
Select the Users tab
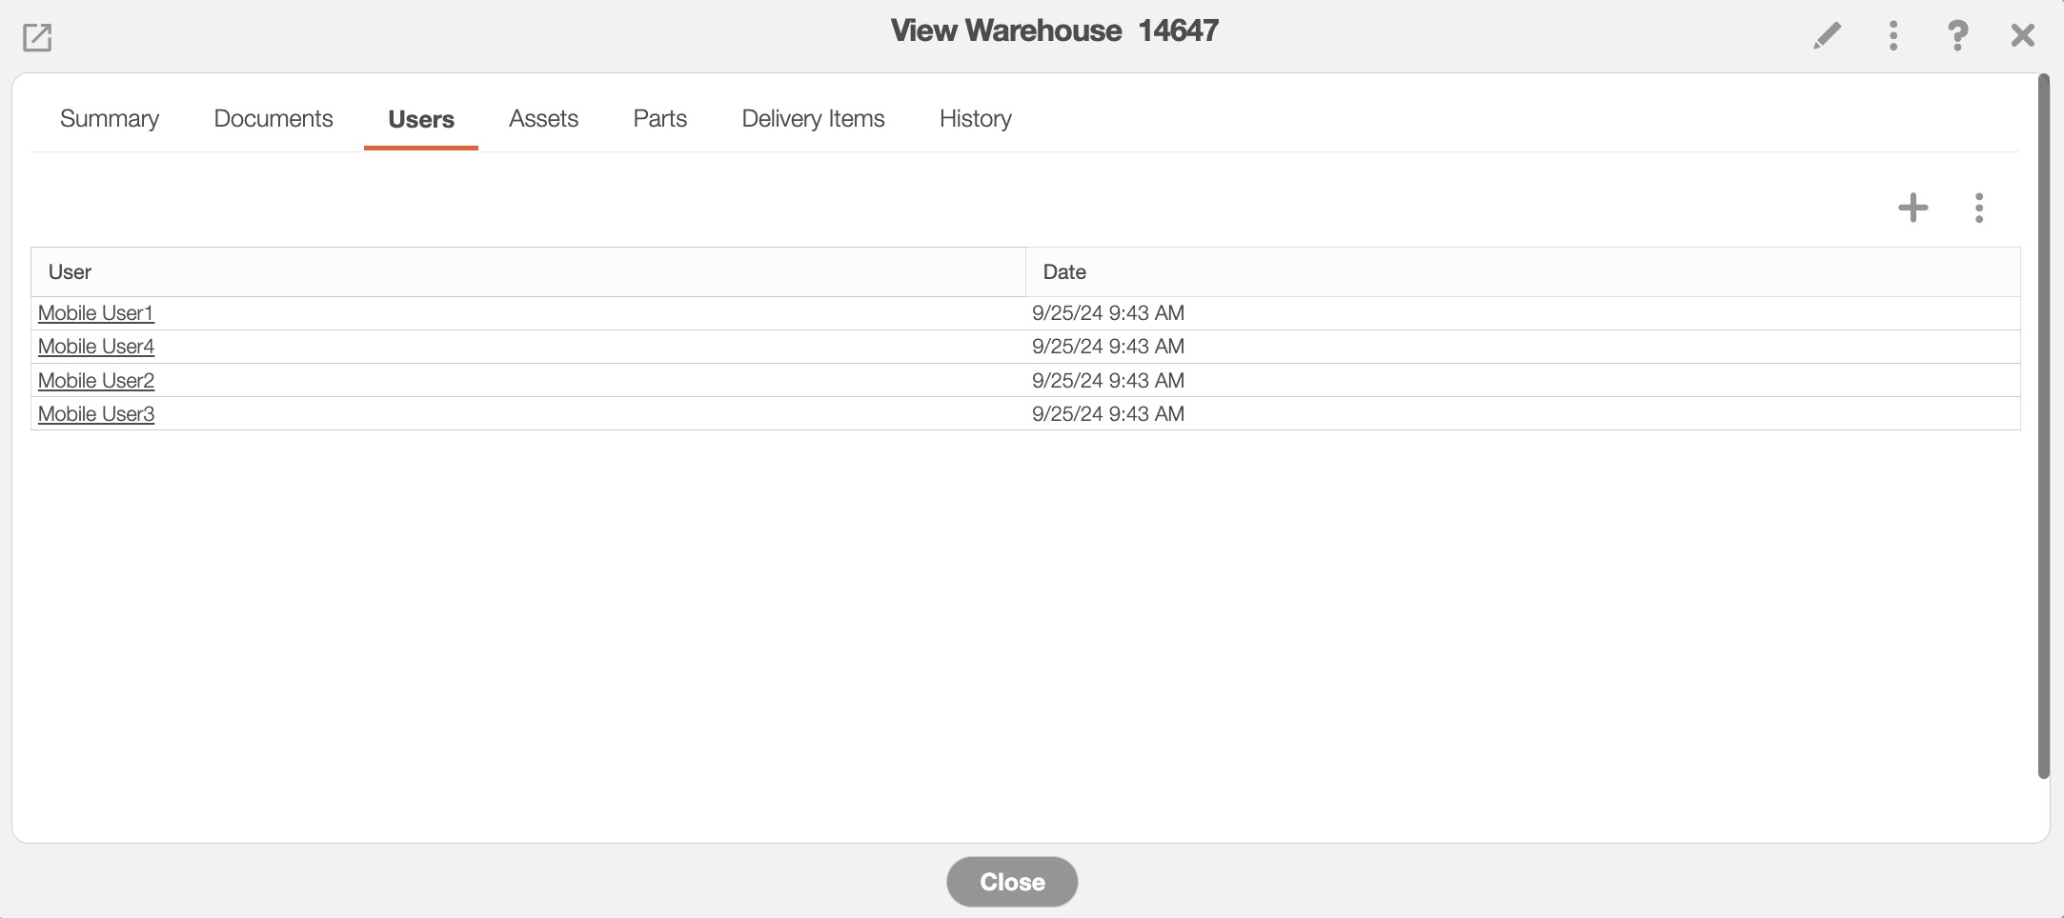(x=421, y=119)
